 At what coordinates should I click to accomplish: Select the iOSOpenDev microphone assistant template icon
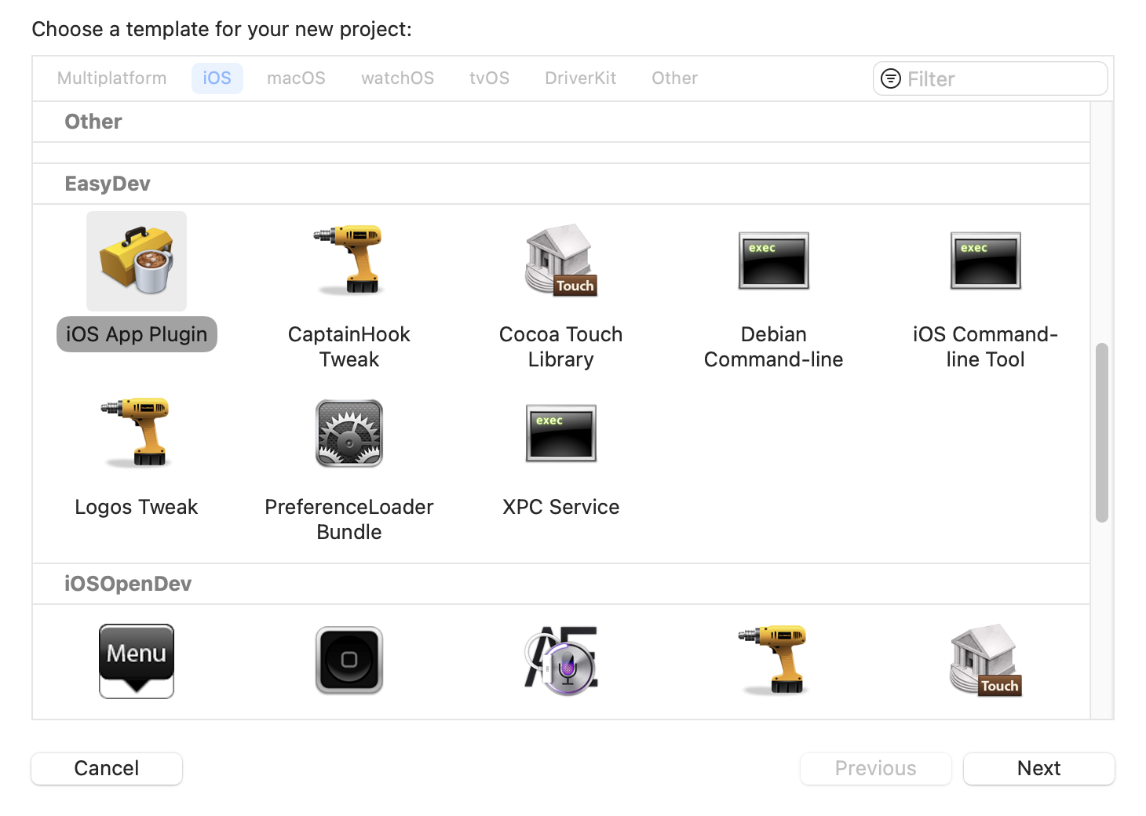click(x=561, y=660)
